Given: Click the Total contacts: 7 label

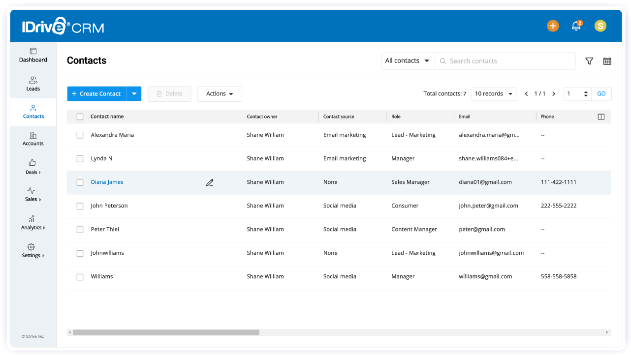Looking at the screenshot, I should (445, 94).
